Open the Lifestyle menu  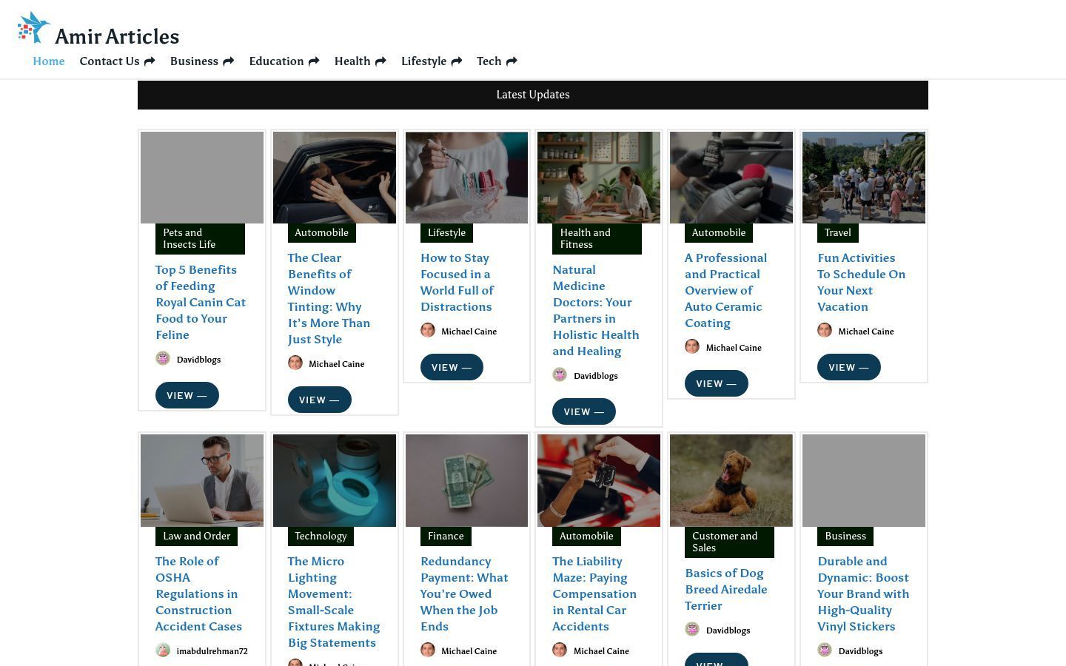click(423, 61)
